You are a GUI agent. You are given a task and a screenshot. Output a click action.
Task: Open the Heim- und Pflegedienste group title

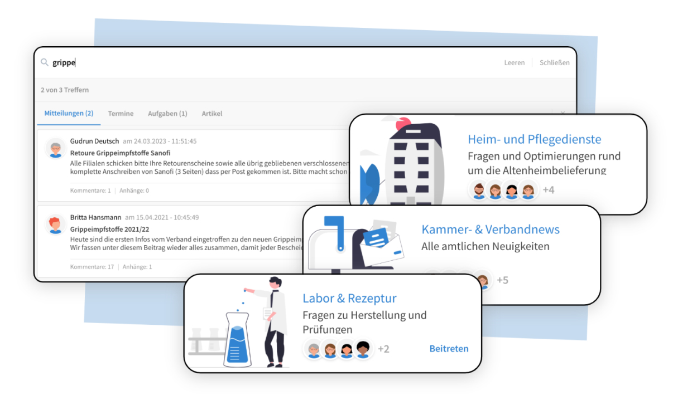(x=534, y=139)
